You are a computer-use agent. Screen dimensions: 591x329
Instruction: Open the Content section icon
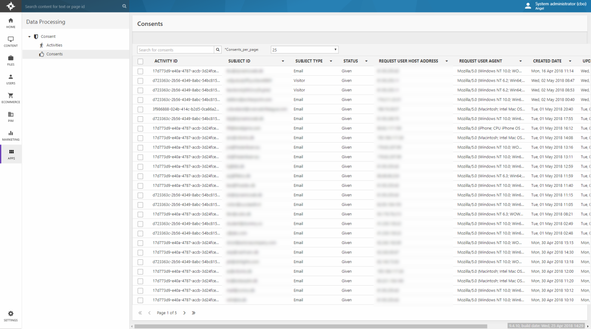11,42
